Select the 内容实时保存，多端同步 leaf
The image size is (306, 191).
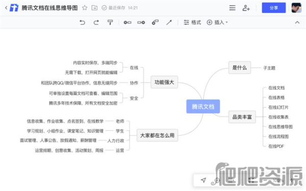point(95,63)
